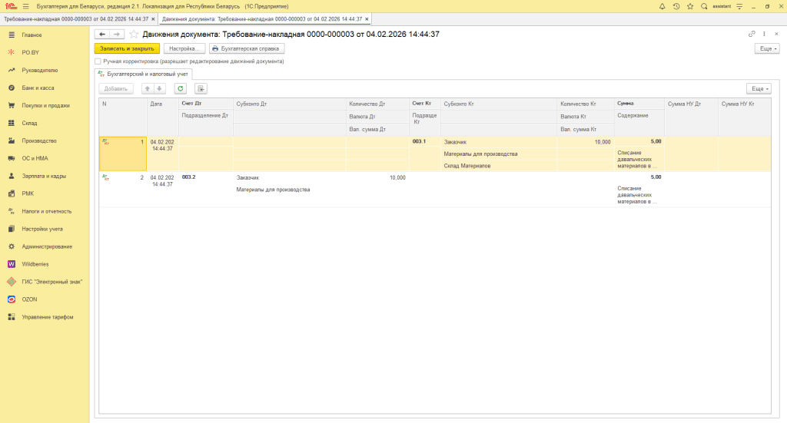Open the history clock icon
This screenshot has height=423, width=787.
676,6
